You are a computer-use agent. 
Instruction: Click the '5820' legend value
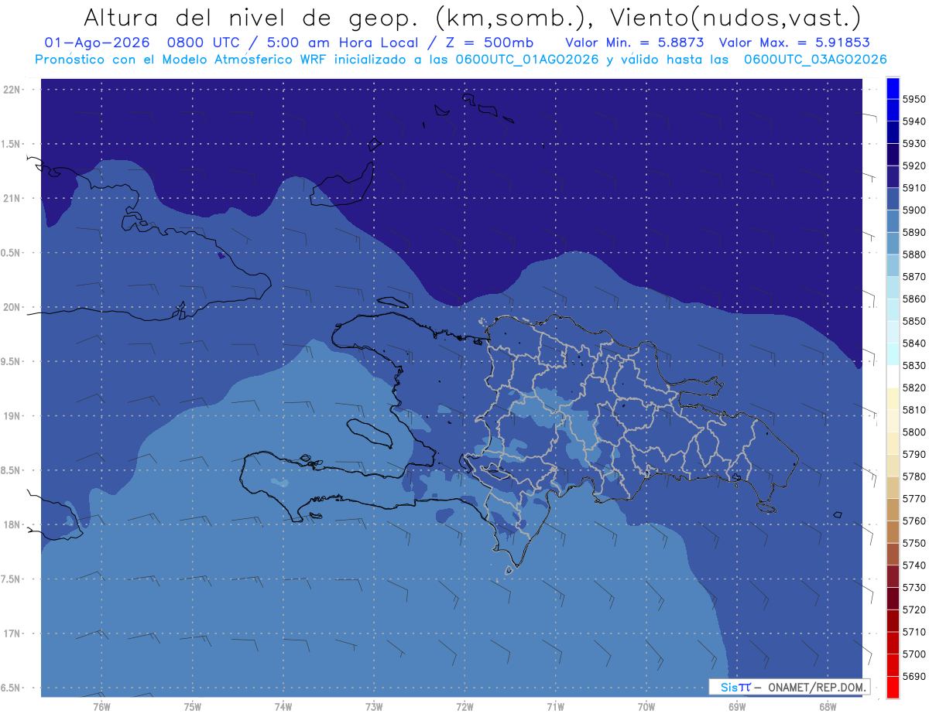point(914,388)
